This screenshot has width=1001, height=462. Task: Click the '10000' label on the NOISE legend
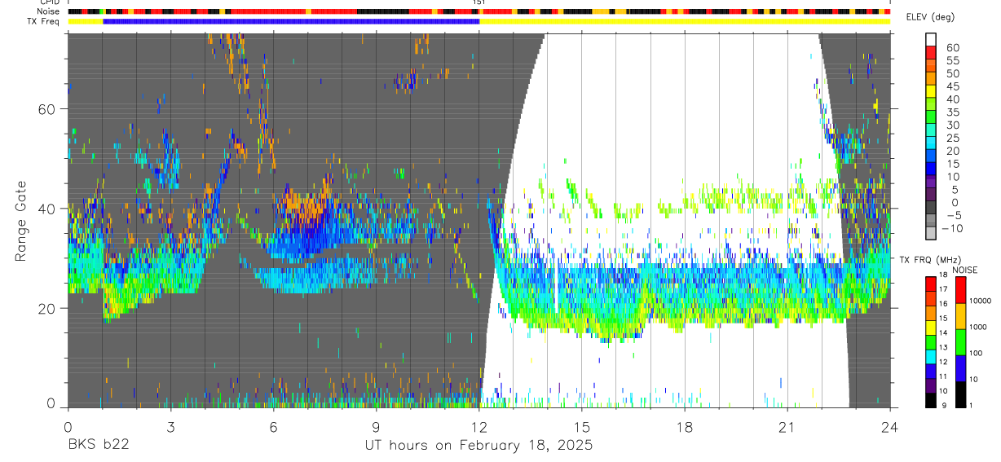click(x=981, y=301)
